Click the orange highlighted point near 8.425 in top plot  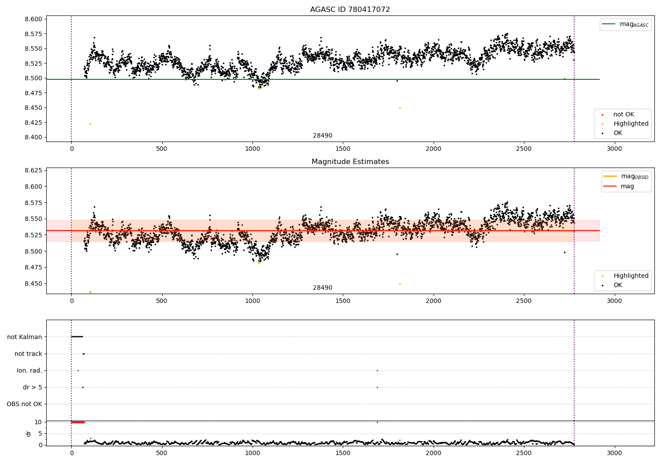(x=90, y=124)
